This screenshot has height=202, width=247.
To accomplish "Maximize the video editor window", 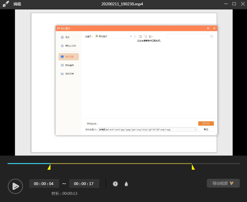I will pyautogui.click(x=234, y=4).
